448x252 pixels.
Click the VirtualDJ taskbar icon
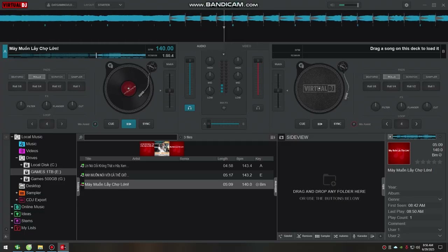(x=63, y=247)
